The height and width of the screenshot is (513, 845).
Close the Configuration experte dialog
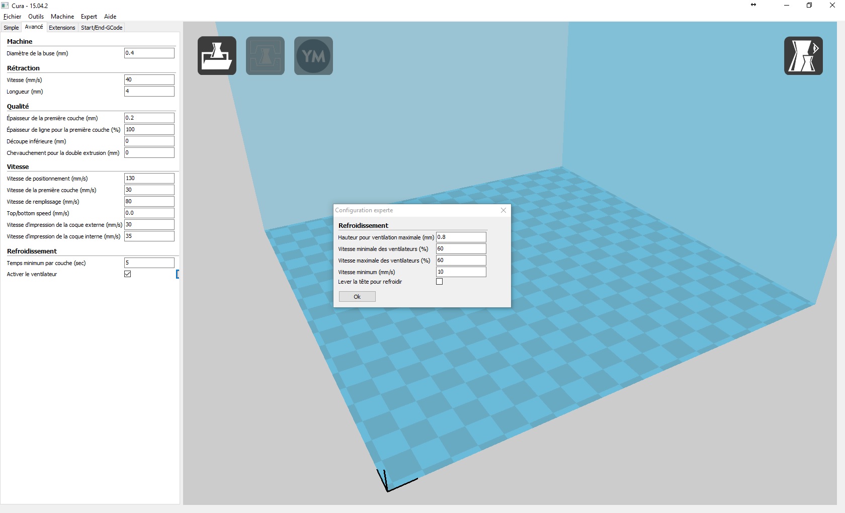503,210
